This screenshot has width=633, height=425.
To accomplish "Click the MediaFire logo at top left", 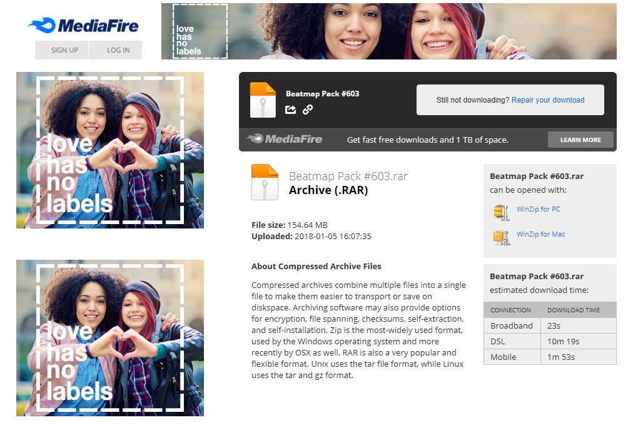I will pos(83,26).
